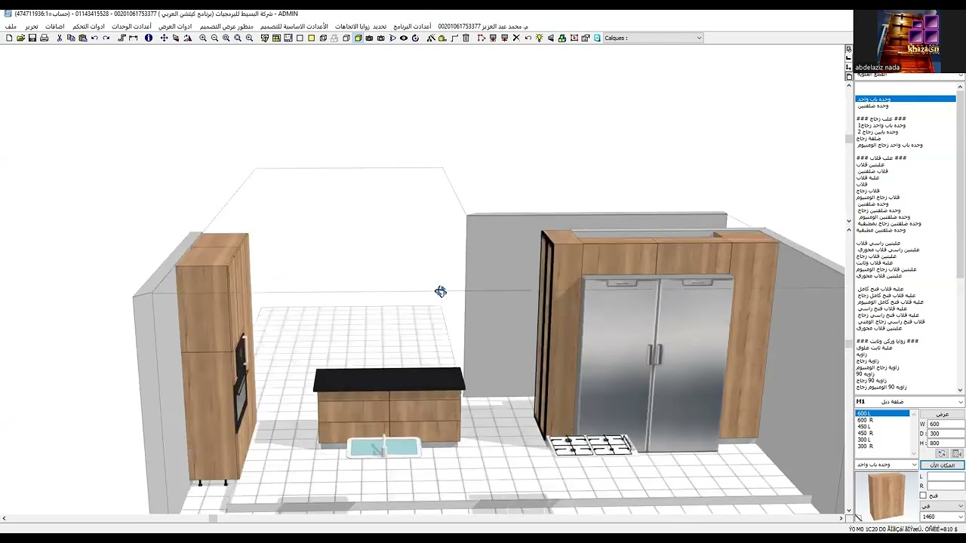The height and width of the screenshot is (543, 966).
Task: Click the المكان الآن button
Action: [942, 465]
